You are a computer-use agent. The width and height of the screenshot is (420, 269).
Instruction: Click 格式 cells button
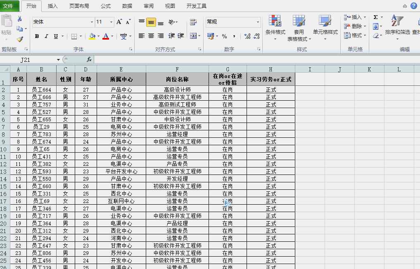coord(355,35)
